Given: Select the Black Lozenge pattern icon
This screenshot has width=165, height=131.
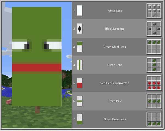Looking at the screenshot, I should 79,29.
